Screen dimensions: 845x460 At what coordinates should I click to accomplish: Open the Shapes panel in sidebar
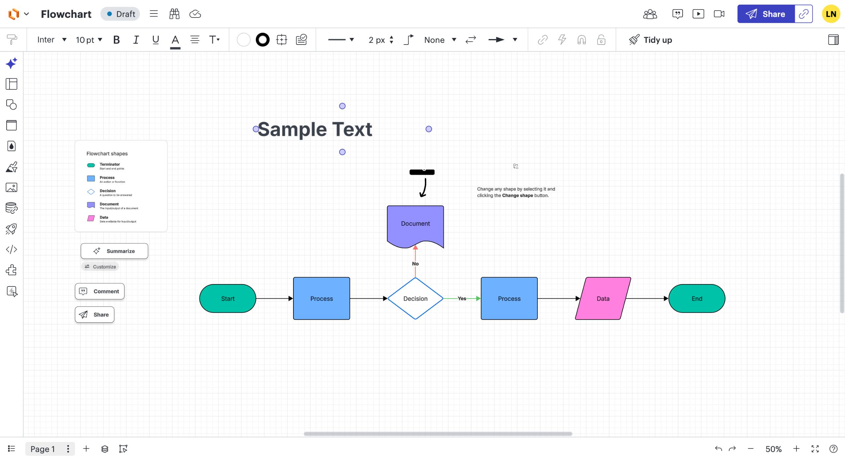pyautogui.click(x=11, y=105)
